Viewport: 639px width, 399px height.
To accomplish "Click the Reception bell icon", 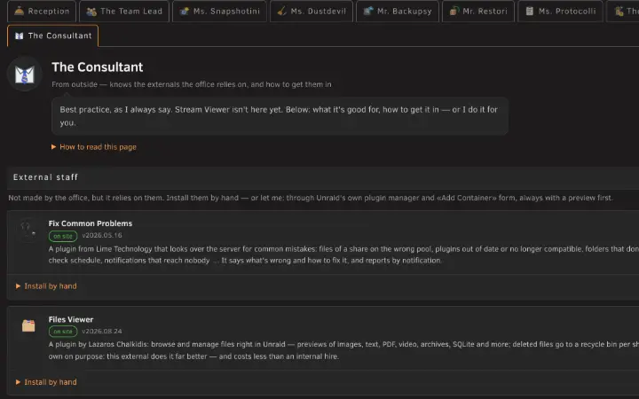I will click(20, 11).
